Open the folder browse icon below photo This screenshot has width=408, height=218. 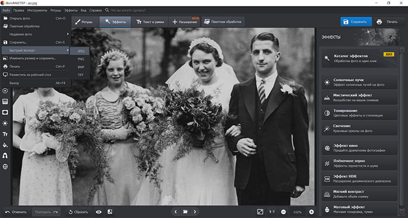click(185, 211)
